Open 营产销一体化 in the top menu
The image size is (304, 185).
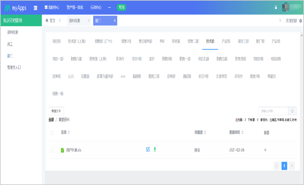click(75, 8)
